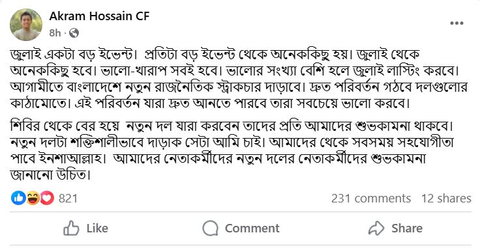Open the 8h post timestamp link

(55, 33)
